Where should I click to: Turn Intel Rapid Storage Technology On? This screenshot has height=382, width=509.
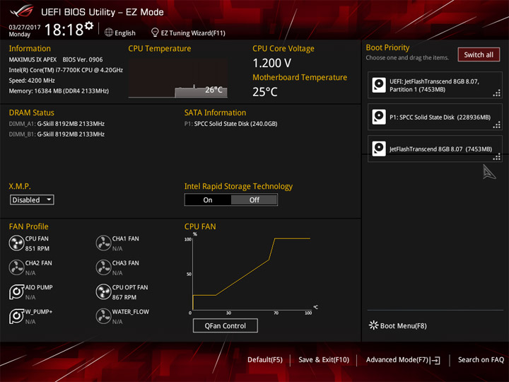(208, 199)
